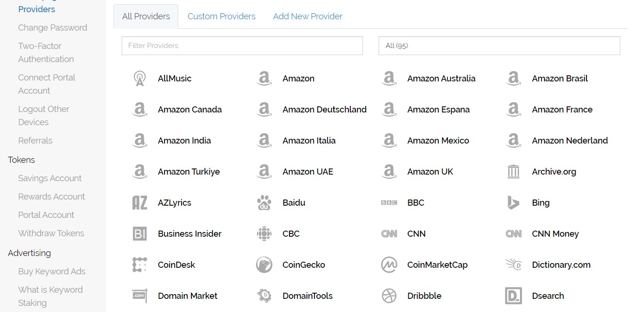Click the Amazon Deutschland logo icon
Viewport: 635px width, 312px height.
click(x=264, y=110)
